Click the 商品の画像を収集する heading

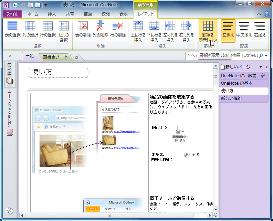click(x=172, y=97)
